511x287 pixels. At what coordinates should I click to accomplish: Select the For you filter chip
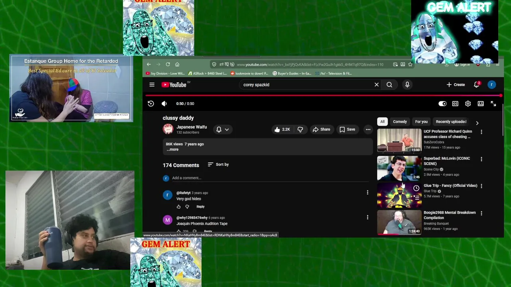coord(421,122)
